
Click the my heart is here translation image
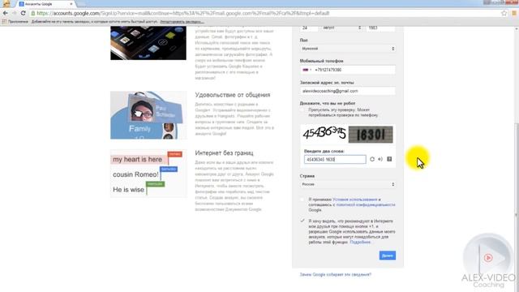148,174
